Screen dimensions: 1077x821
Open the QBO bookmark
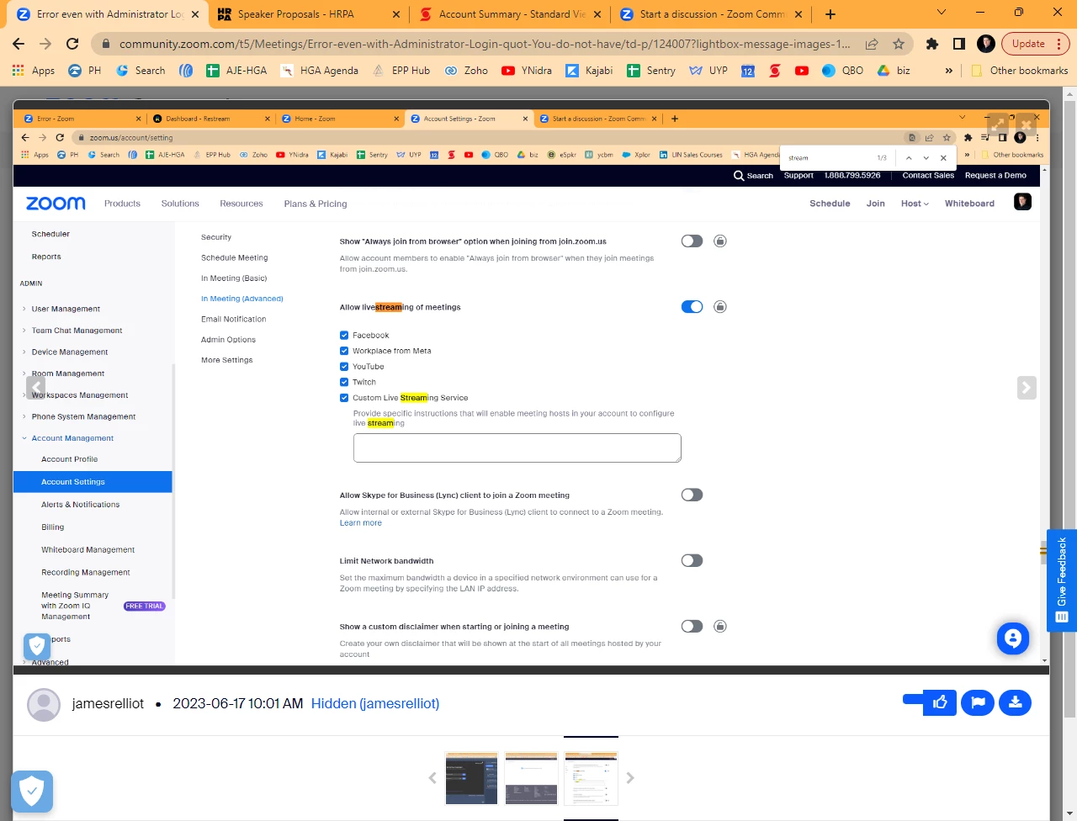pyautogui.click(x=842, y=71)
